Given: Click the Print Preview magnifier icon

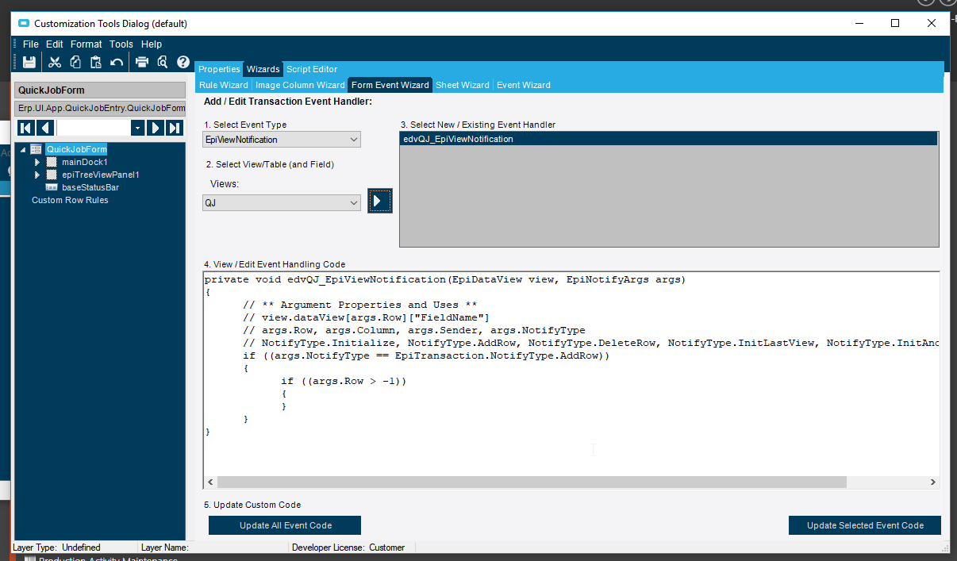Looking at the screenshot, I should tap(163, 62).
